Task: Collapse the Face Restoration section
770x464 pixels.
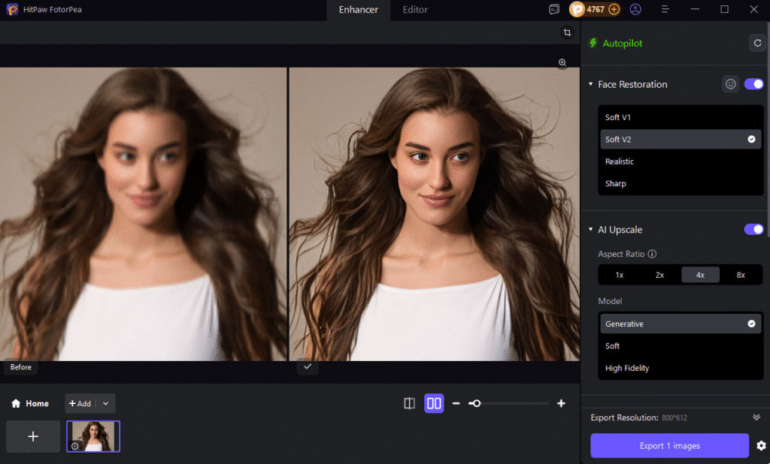Action: pyautogui.click(x=590, y=84)
